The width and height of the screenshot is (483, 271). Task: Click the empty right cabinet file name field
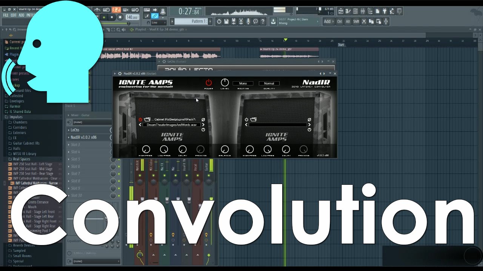(x=278, y=125)
